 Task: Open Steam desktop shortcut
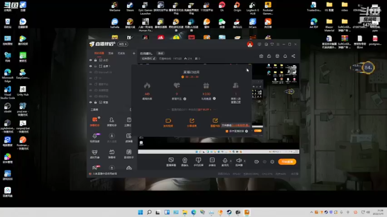coord(130,7)
